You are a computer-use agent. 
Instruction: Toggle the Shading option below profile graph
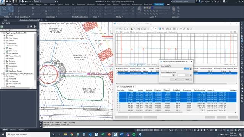pos(154,65)
